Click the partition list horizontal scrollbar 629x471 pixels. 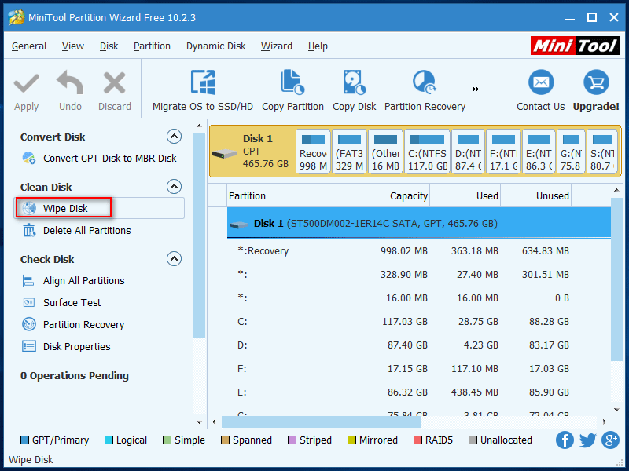coord(322,422)
